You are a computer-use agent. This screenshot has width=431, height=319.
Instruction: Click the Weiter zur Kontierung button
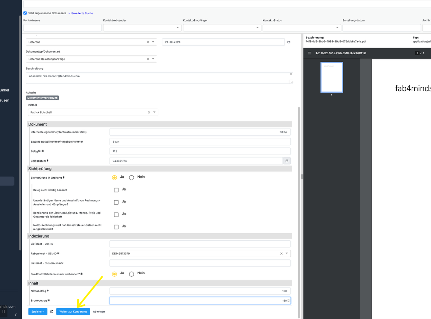pos(73,312)
